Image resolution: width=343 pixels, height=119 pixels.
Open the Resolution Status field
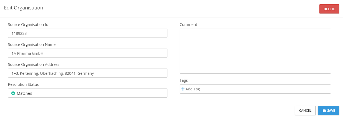(x=88, y=93)
